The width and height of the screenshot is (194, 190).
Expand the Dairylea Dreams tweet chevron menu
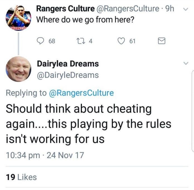(185, 63)
